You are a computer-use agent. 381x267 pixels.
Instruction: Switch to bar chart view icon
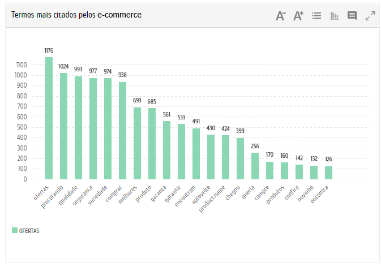click(x=335, y=16)
